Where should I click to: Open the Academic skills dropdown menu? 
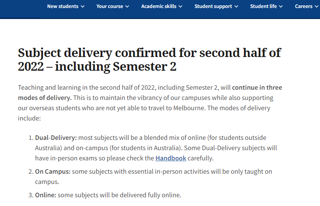pyautogui.click(x=159, y=6)
